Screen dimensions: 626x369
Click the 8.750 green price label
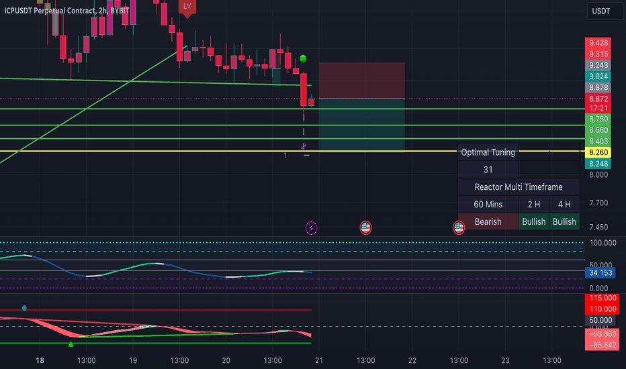click(598, 119)
